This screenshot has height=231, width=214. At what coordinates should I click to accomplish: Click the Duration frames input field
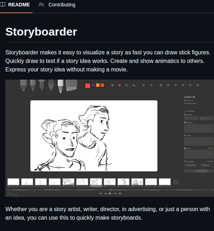[207, 118]
